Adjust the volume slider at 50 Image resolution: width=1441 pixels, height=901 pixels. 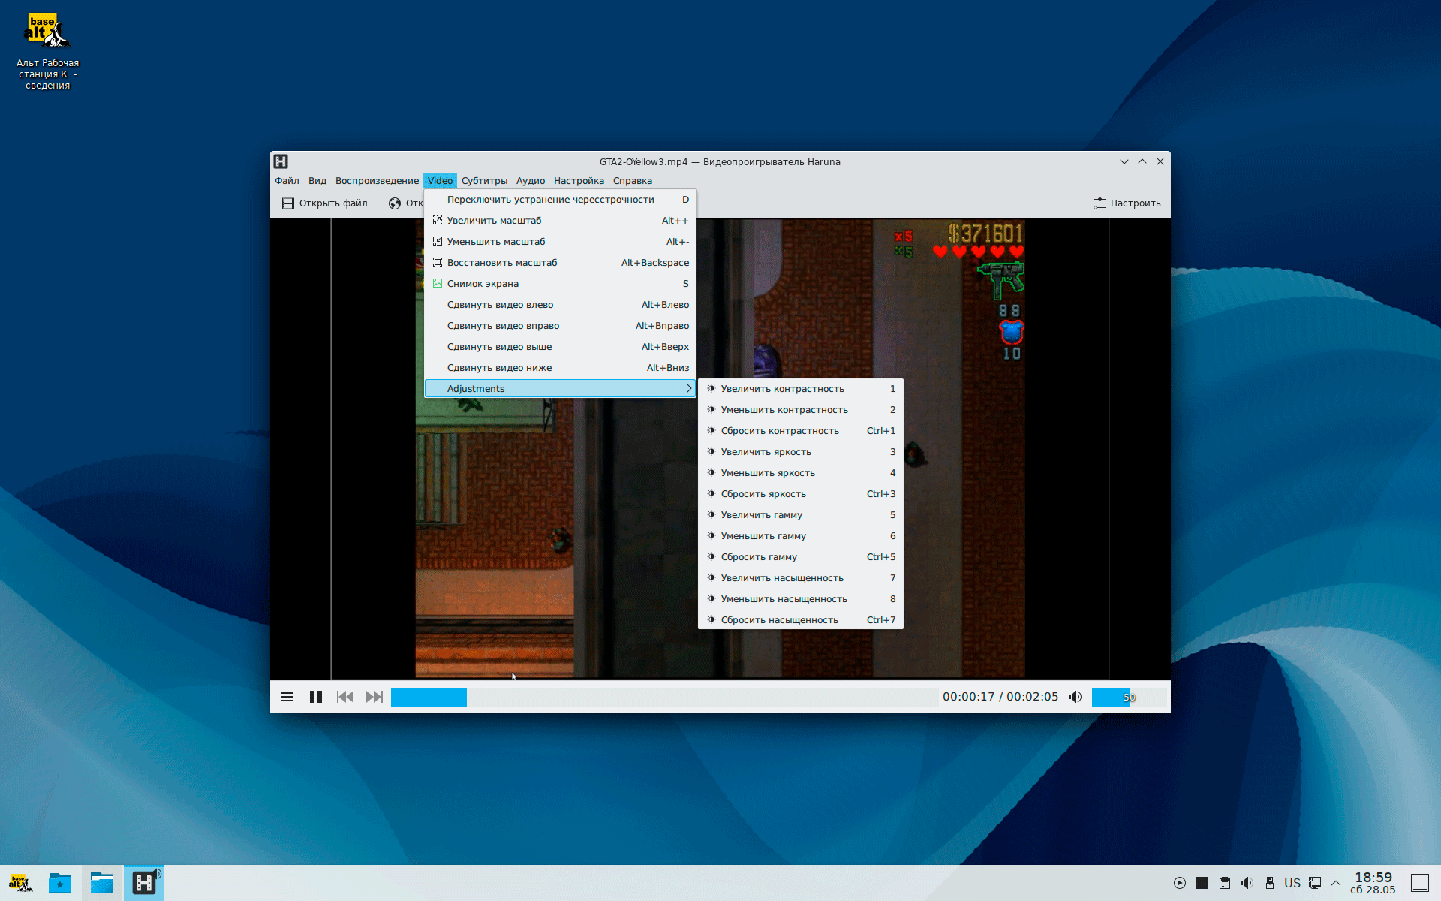pos(1129,697)
